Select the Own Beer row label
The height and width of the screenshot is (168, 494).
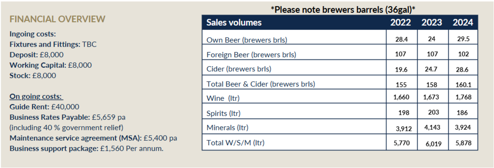[247, 40]
